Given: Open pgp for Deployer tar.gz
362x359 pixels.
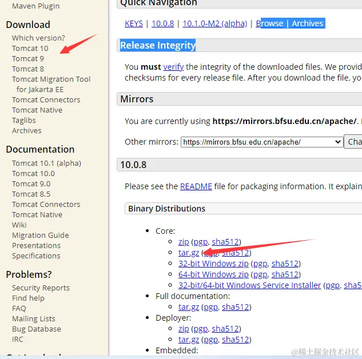Looking at the screenshot, I should (x=210, y=340).
